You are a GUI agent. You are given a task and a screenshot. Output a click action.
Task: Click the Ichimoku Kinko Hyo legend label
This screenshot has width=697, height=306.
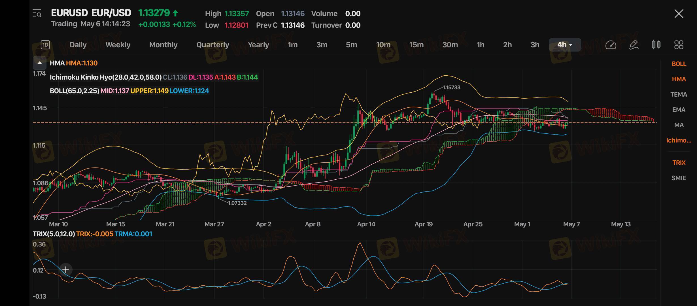point(105,77)
